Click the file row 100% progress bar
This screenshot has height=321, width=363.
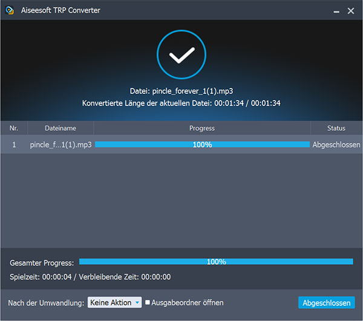coord(202,145)
